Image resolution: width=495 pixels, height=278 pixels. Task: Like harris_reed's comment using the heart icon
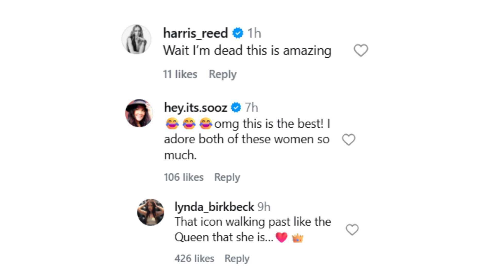tap(361, 50)
